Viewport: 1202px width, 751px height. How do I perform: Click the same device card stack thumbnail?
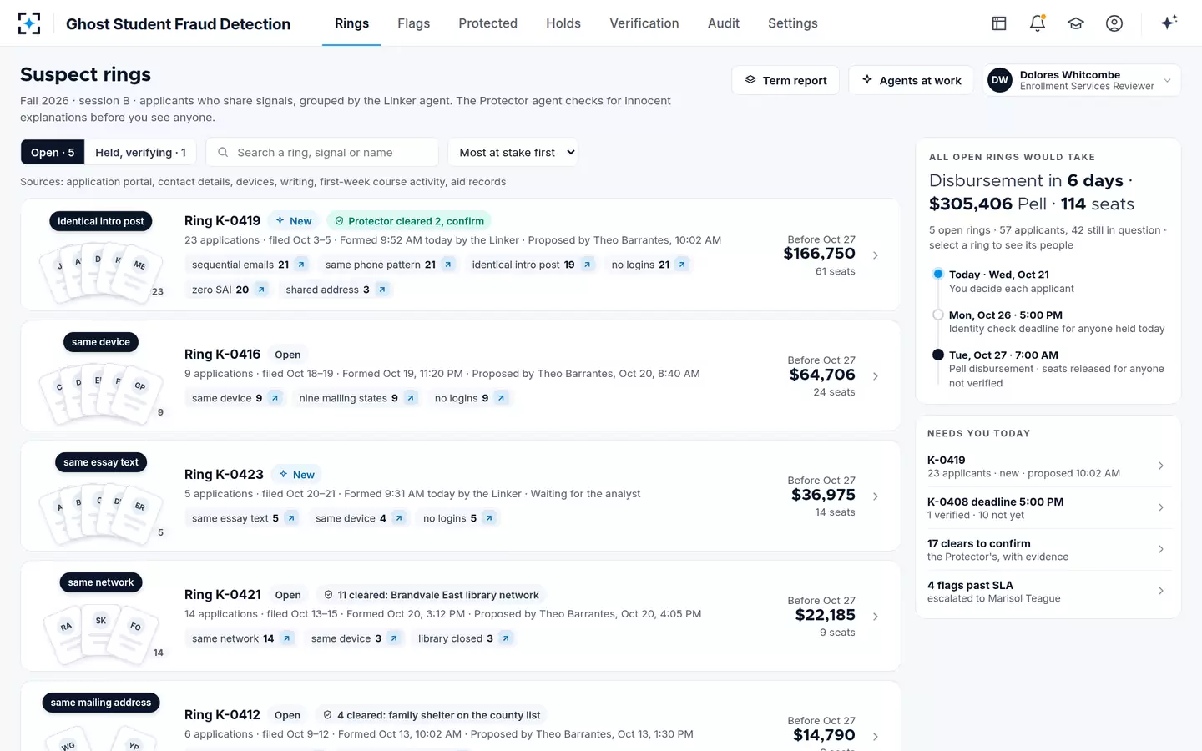[103, 393]
